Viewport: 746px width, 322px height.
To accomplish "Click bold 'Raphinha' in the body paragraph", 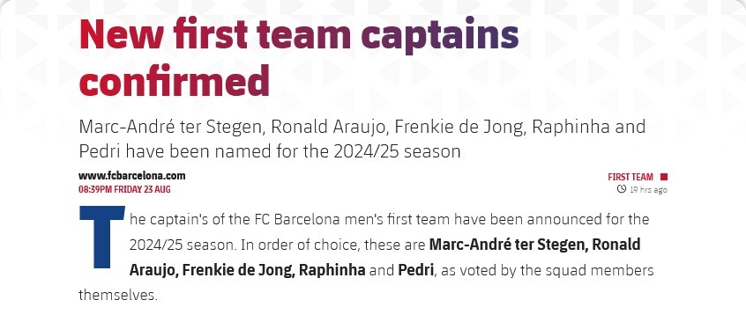I will [x=332, y=270].
